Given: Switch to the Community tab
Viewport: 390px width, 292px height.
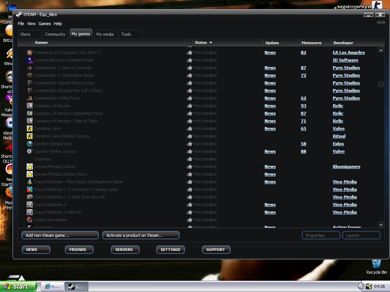Looking at the screenshot, I should pos(55,34).
